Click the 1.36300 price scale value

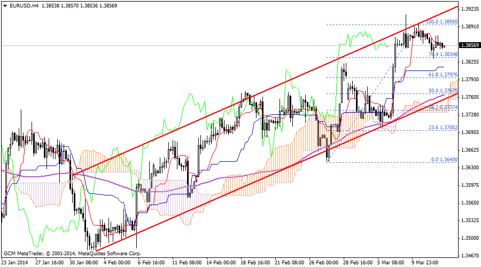pyautogui.click(x=470, y=168)
